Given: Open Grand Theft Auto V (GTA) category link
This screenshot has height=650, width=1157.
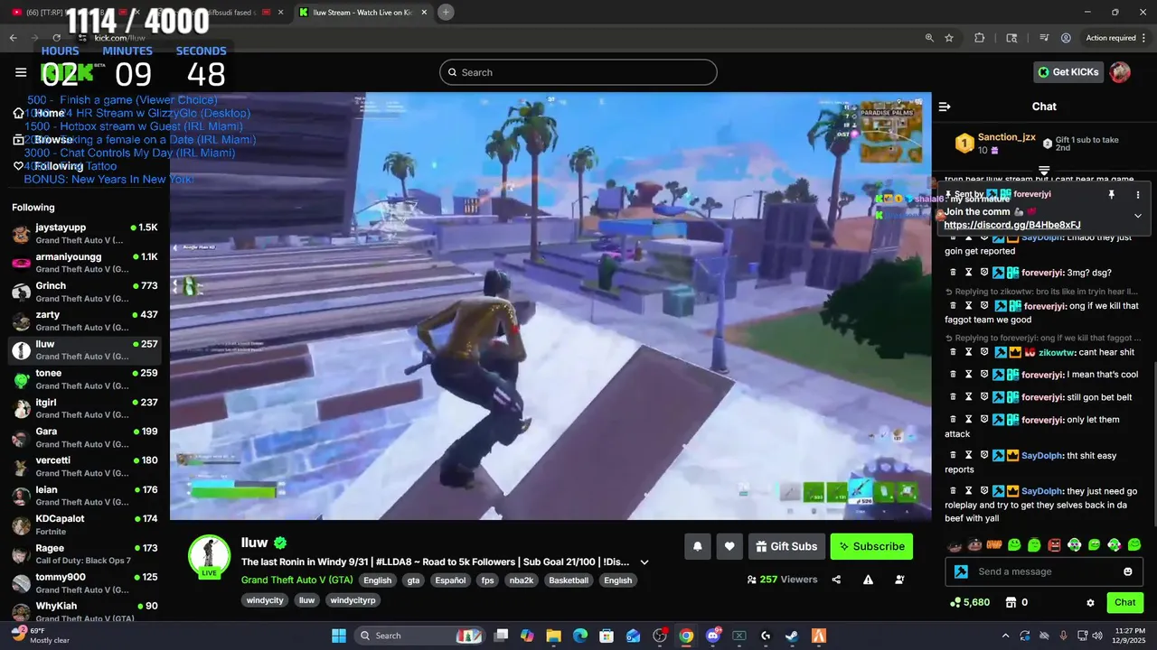Looking at the screenshot, I should (296, 580).
